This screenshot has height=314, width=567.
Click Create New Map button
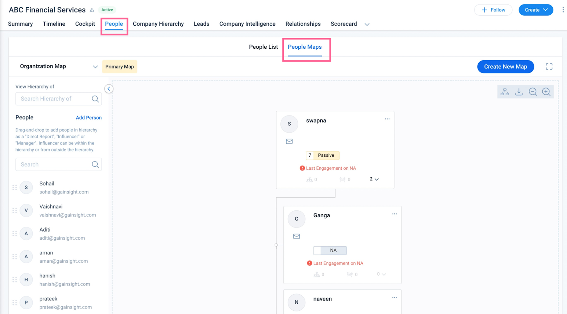coord(505,67)
